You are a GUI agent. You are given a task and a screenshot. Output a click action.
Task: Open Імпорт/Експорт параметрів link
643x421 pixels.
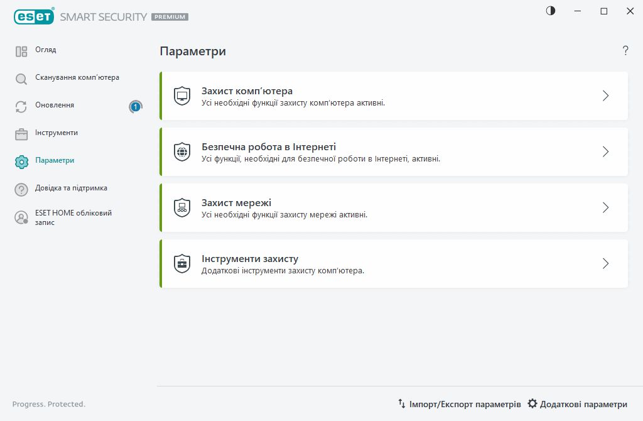pyautogui.click(x=460, y=404)
